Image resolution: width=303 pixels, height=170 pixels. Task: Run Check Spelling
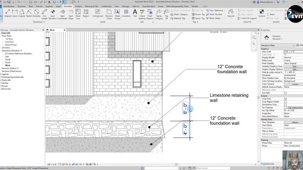click(x=142, y=14)
